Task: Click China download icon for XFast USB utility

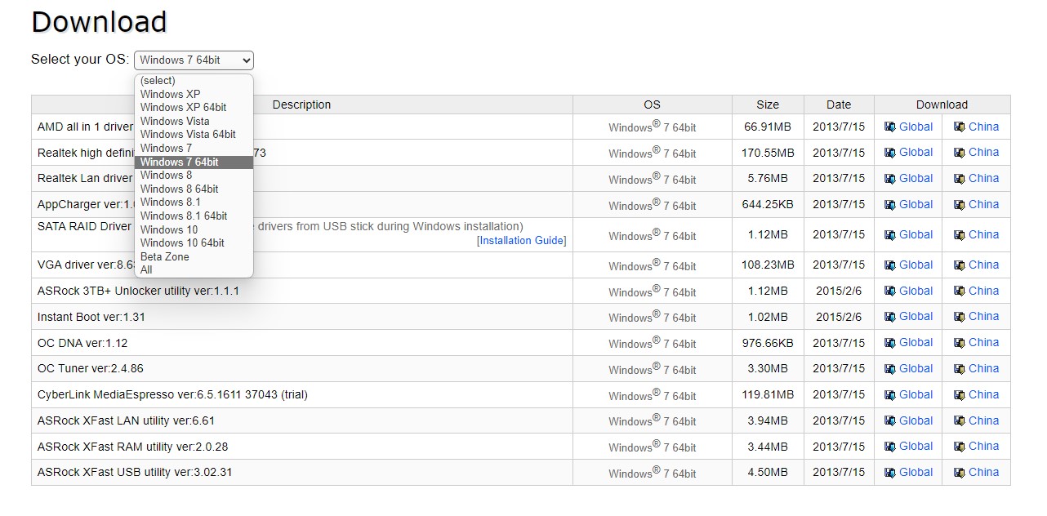Action: coord(960,473)
